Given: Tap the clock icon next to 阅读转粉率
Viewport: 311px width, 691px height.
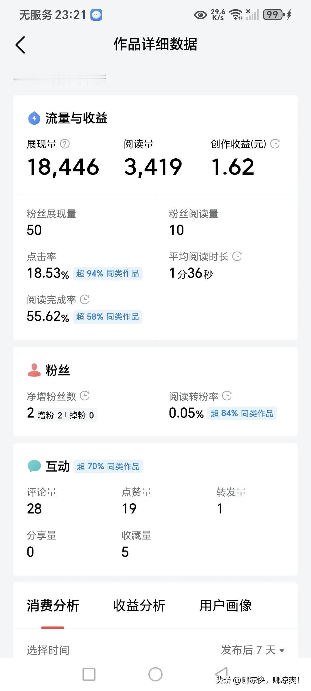Looking at the screenshot, I should (227, 396).
